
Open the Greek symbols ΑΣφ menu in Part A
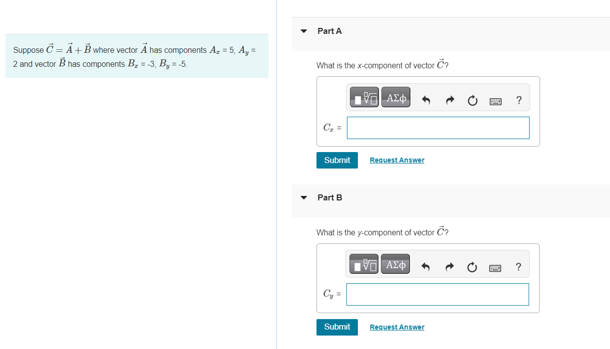(x=395, y=97)
